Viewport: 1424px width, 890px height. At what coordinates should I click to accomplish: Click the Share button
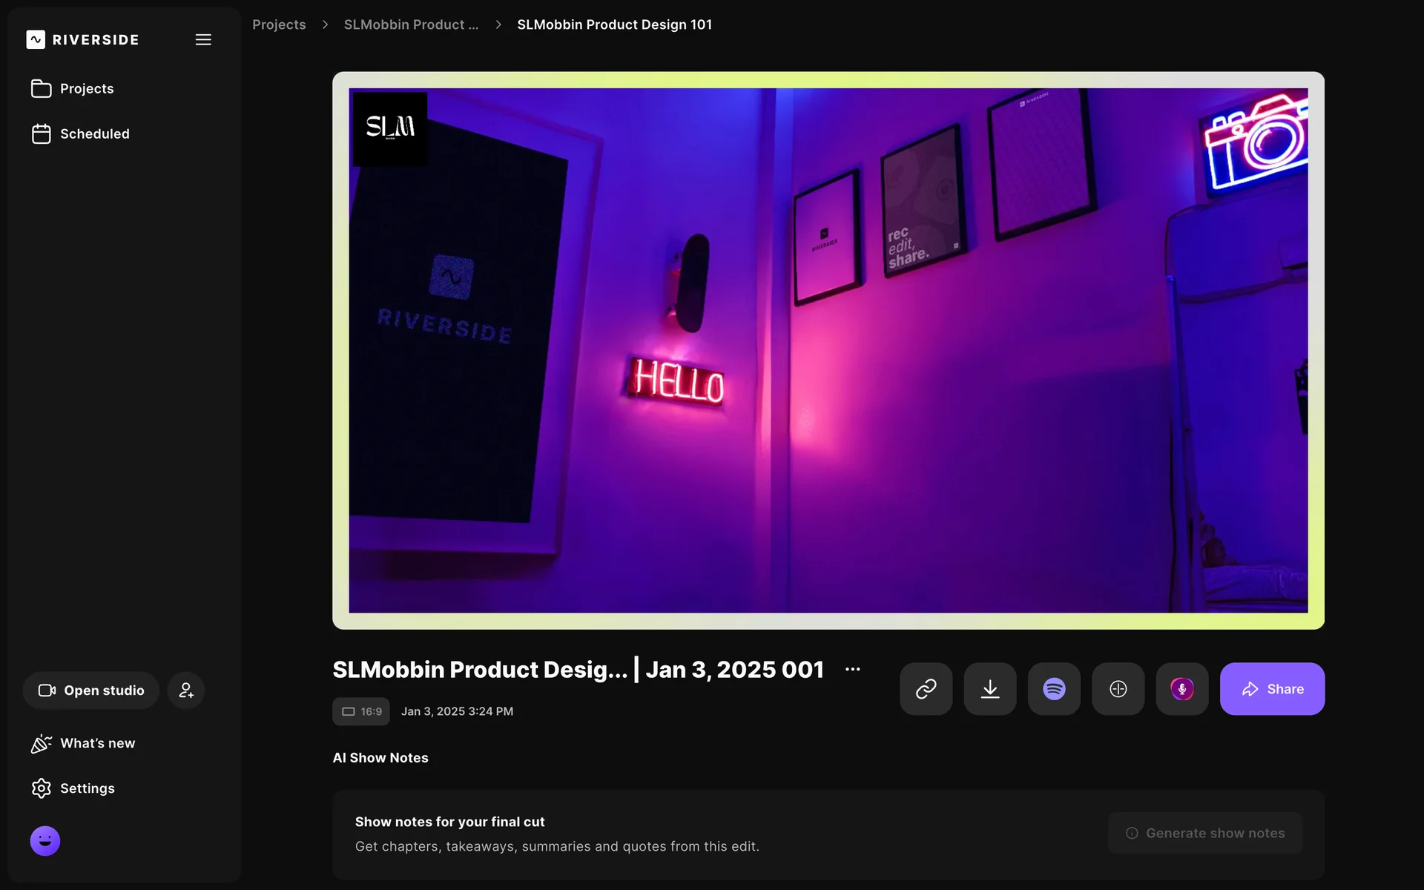[1272, 689]
